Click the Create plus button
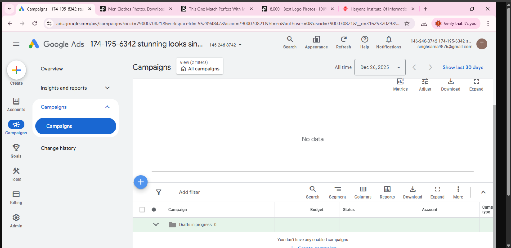 click(16, 70)
